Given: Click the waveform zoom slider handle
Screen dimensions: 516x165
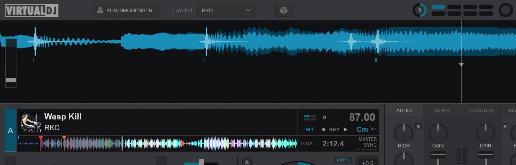Looking at the screenshot, I should 11,80.
